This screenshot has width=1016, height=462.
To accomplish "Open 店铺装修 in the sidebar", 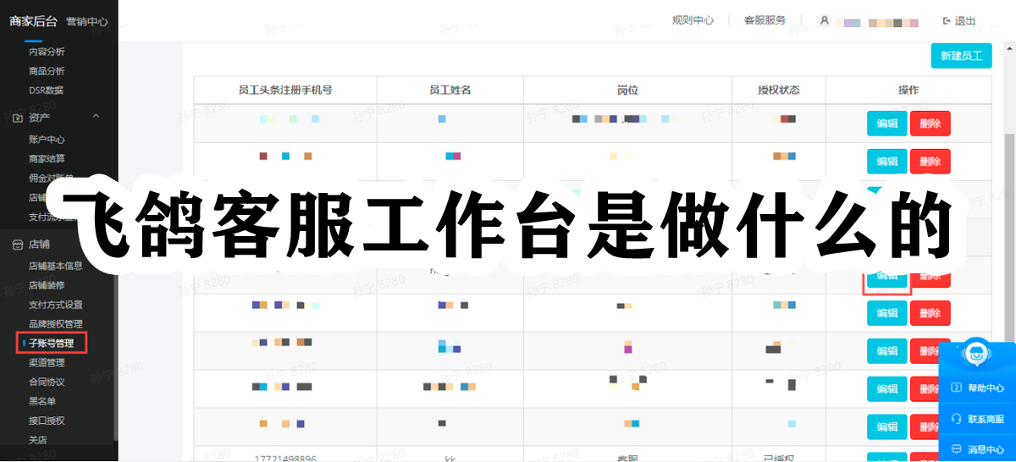I will [47, 285].
